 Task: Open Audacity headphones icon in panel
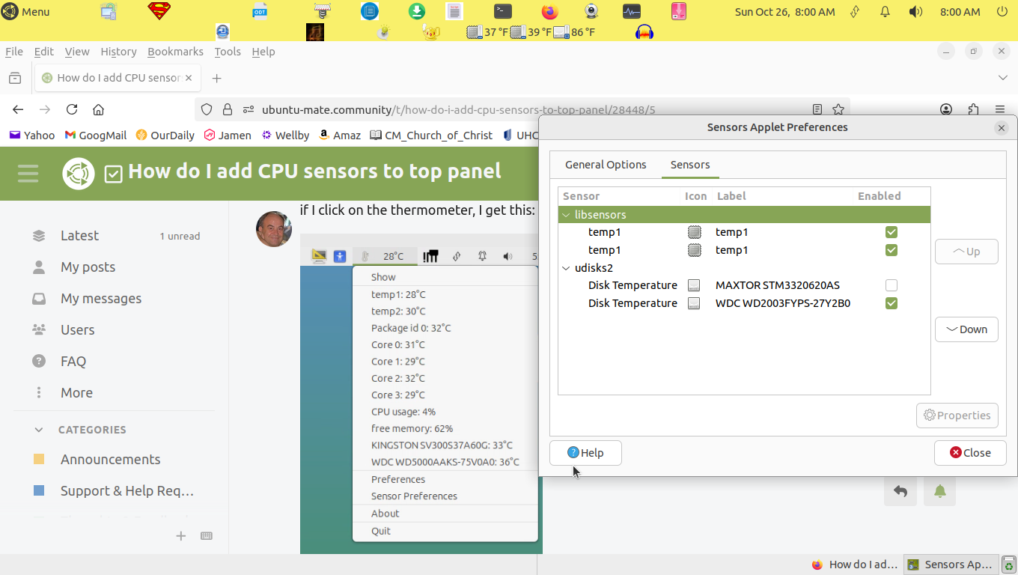[x=644, y=32]
